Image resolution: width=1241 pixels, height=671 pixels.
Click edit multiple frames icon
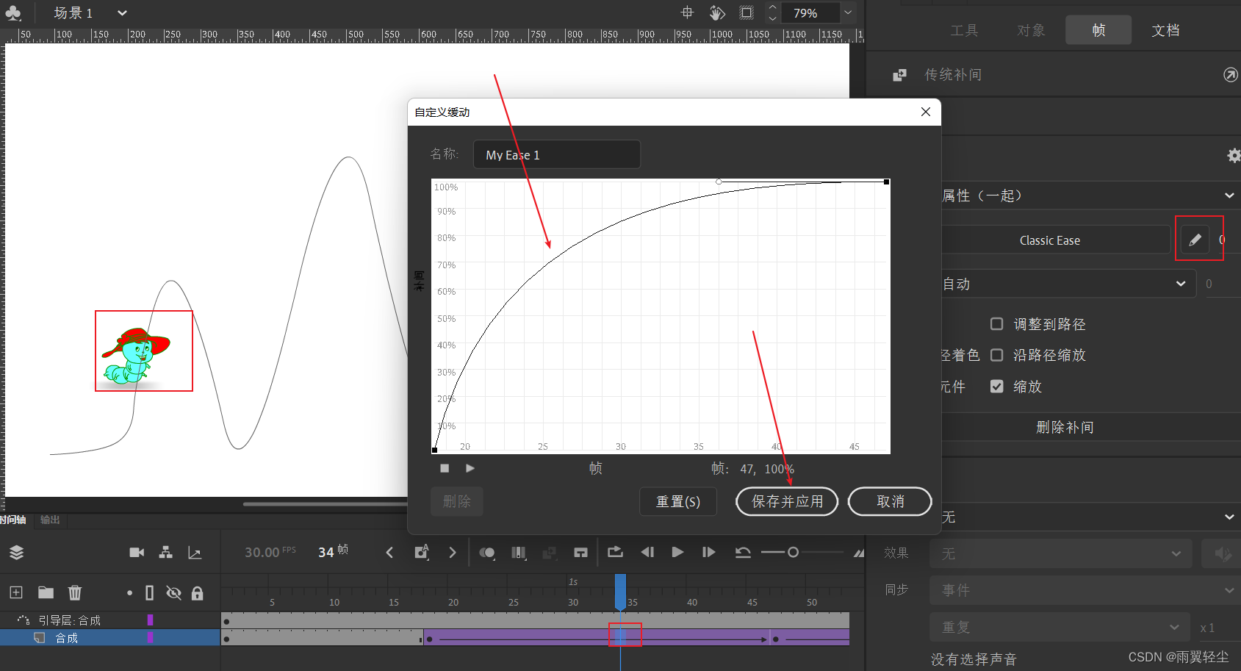(519, 552)
